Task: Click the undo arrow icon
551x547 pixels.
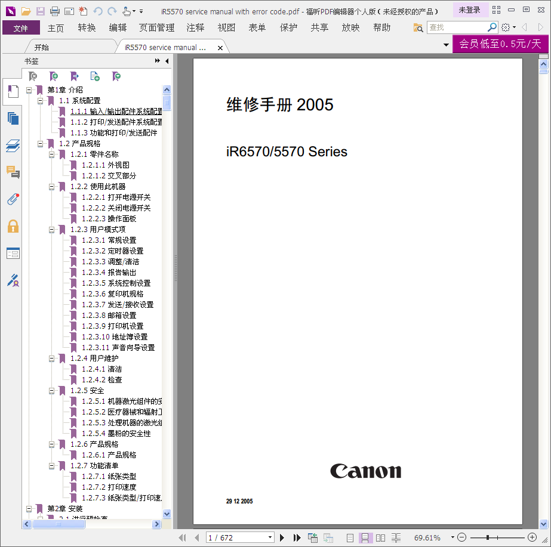Action: tap(98, 11)
